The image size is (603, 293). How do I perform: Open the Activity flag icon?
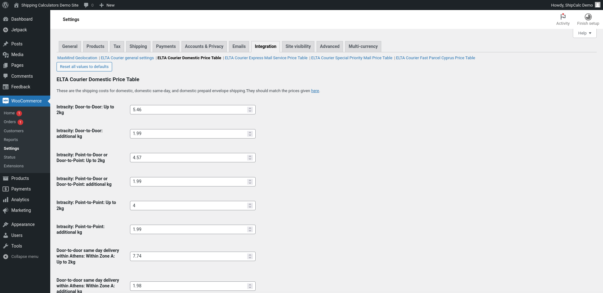563,17
